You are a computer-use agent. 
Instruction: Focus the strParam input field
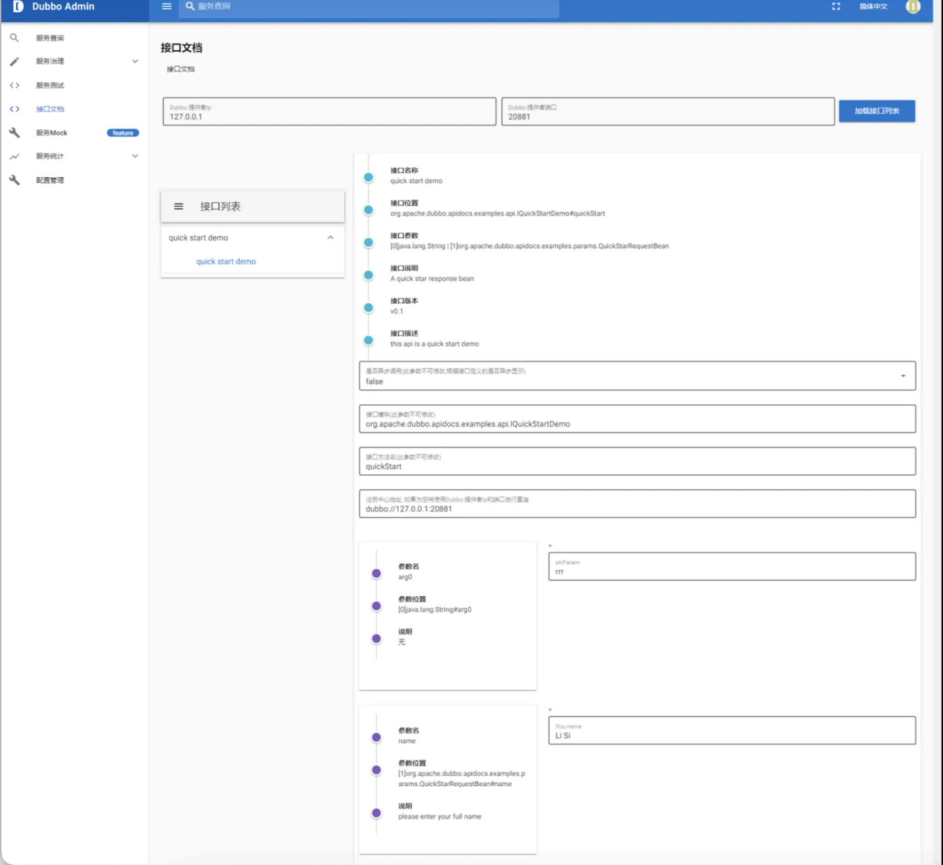point(732,567)
